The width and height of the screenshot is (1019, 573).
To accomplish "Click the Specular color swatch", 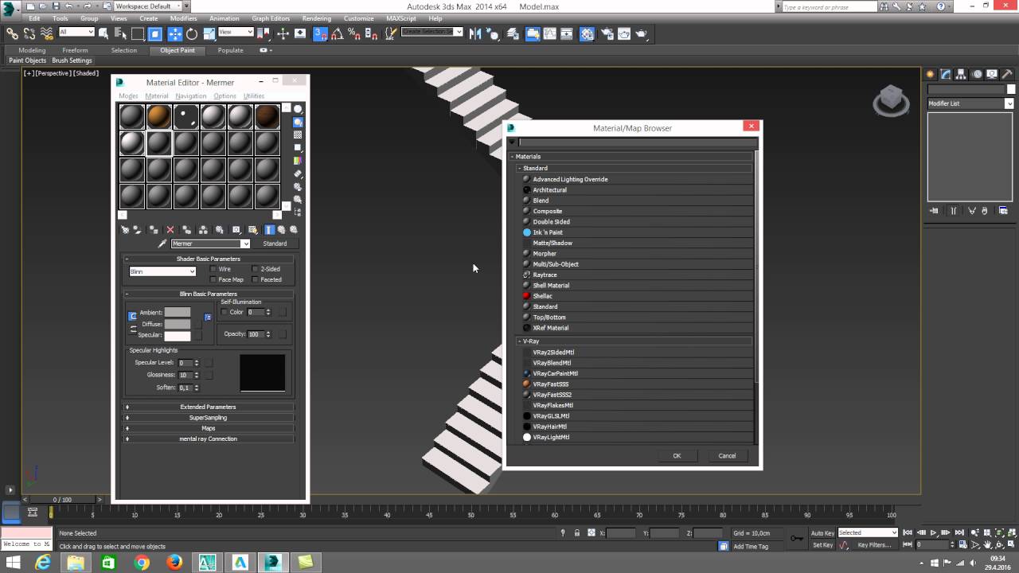I will [177, 335].
